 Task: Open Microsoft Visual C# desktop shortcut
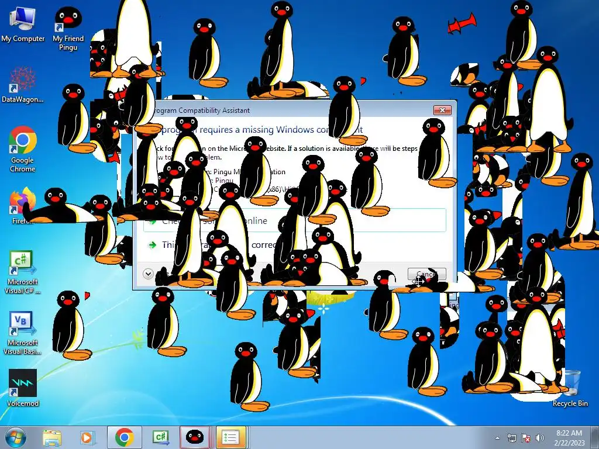pos(23,272)
